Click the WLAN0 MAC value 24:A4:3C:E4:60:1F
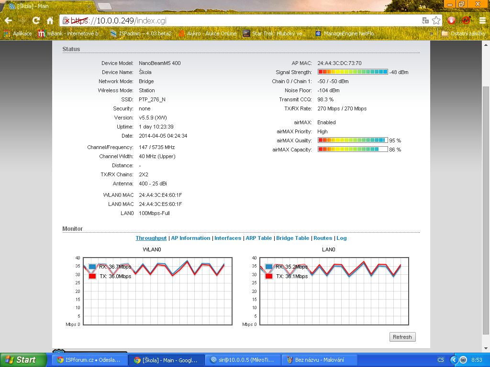 tap(160, 195)
